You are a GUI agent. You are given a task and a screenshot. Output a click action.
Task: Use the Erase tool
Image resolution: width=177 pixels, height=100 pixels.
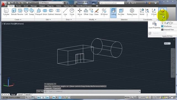tap(97, 12)
